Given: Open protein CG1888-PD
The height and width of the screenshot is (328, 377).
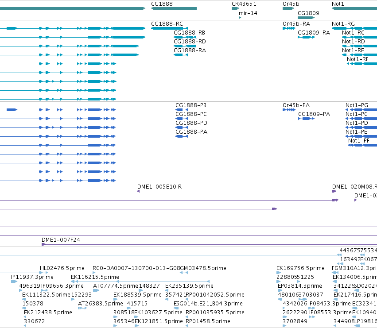Looking at the screenshot, I should (x=182, y=127).
